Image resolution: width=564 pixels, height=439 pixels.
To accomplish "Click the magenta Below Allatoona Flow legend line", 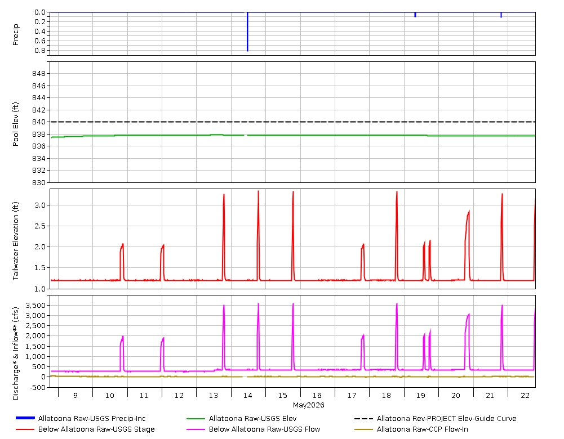I will [x=196, y=429].
